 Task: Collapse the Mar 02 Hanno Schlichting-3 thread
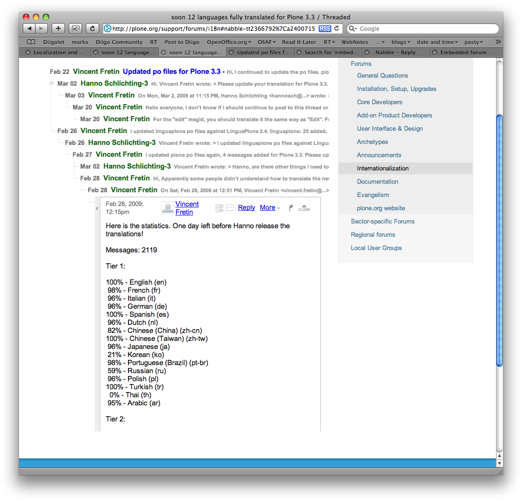tap(51, 83)
